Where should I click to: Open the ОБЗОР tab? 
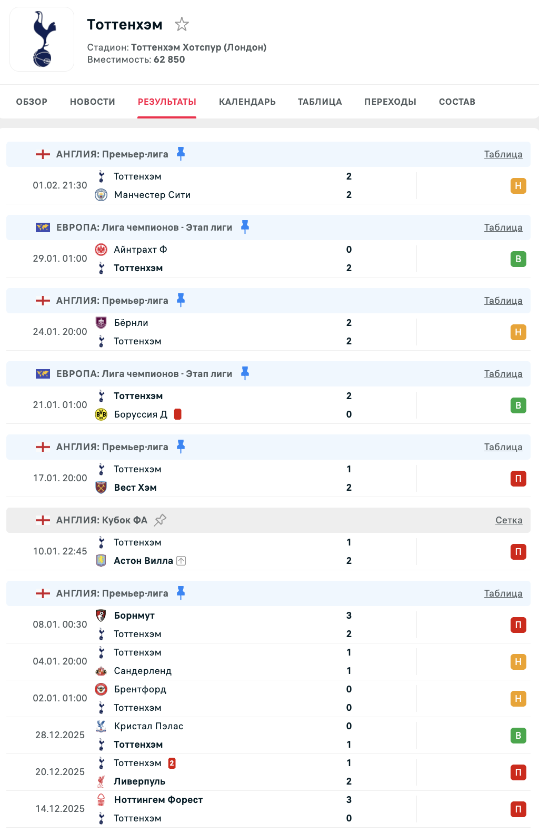click(x=32, y=102)
